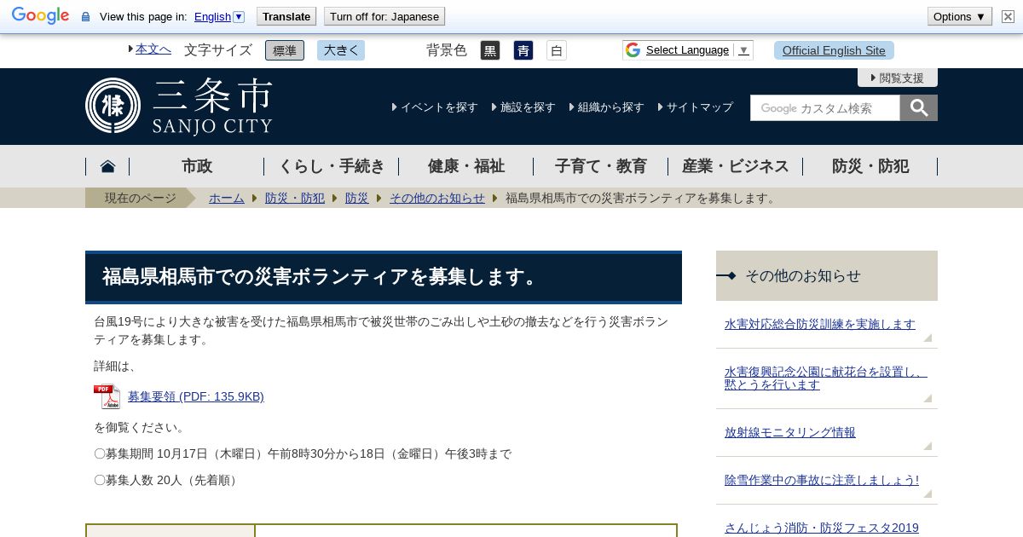Viewport: 1023px width, 537px height.
Task: Click the magnifier search button
Action: coord(919,107)
